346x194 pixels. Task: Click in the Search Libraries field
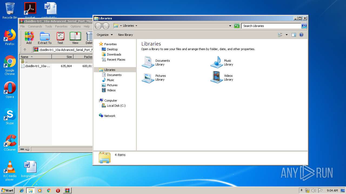tap(271, 26)
